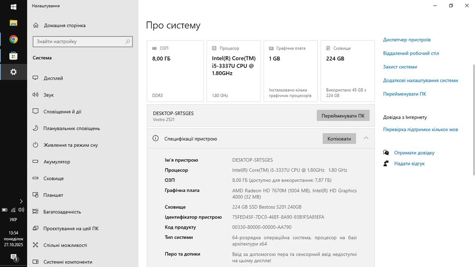Open Додаткові налаштування системи link

420,80
